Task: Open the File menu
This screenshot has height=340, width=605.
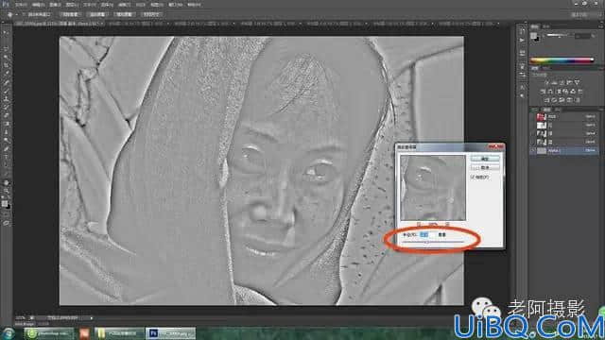Action: (x=21, y=5)
